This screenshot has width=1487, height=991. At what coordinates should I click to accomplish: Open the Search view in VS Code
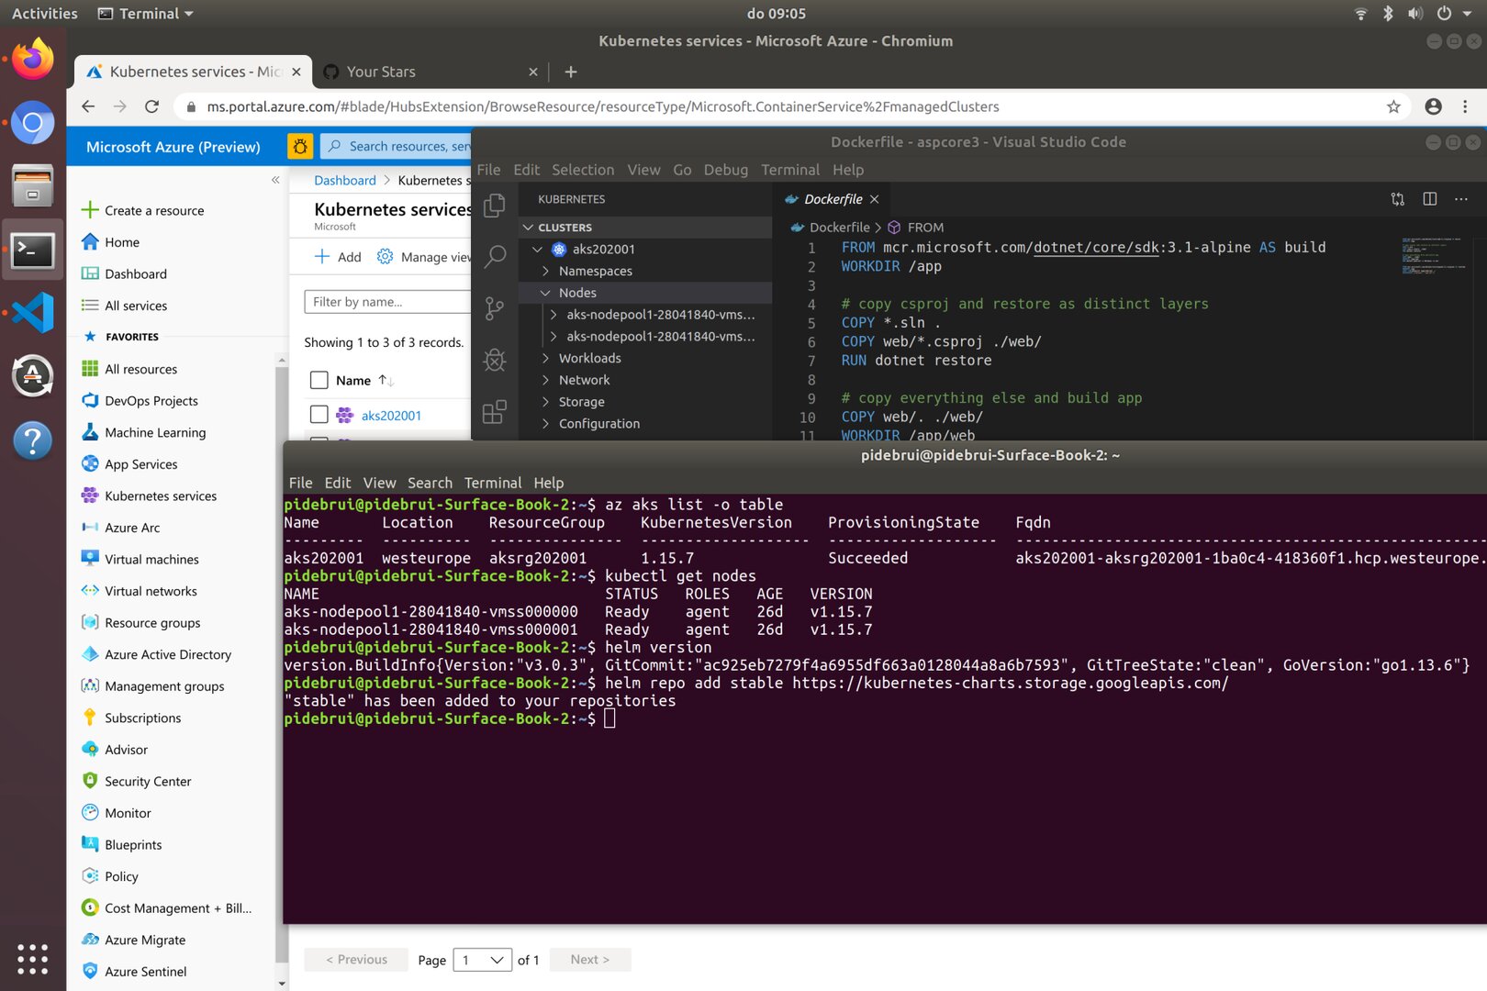click(x=495, y=257)
